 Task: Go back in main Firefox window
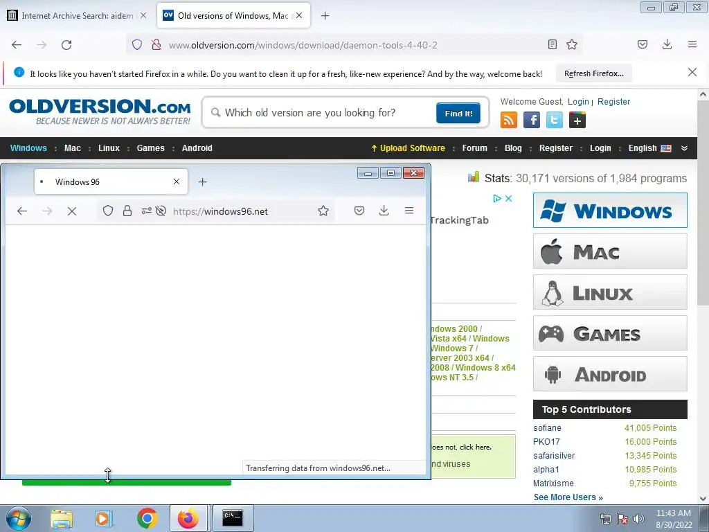tap(17, 45)
